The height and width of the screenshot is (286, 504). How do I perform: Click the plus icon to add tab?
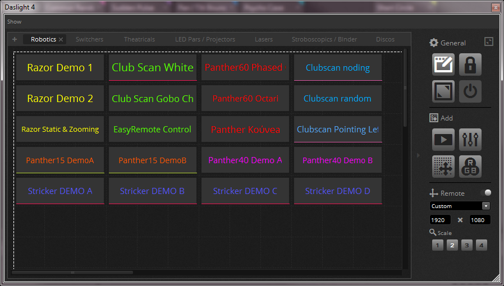[15, 39]
